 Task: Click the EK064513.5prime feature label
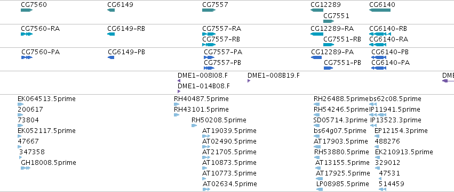(46, 99)
